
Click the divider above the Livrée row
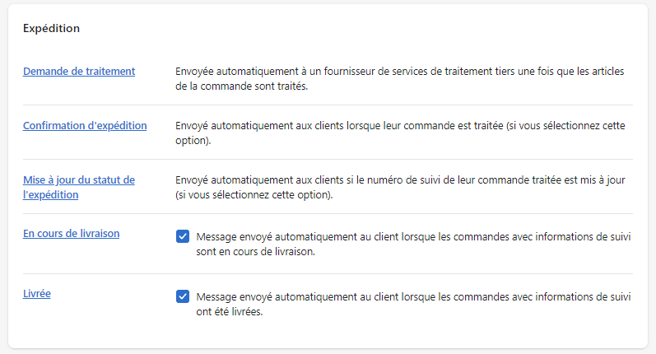(328, 273)
